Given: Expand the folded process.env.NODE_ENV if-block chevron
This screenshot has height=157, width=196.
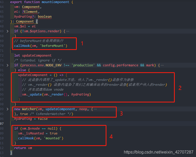Looking at the screenshot, I should [7, 65].
